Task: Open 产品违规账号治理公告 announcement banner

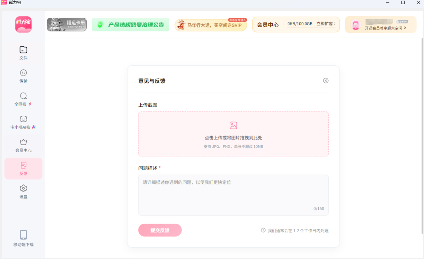Action: (131, 25)
